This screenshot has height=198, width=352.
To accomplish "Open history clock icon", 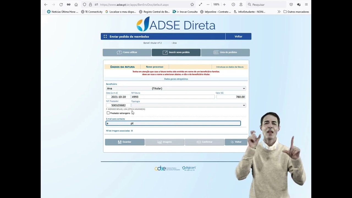I will (233, 5).
